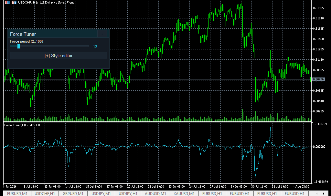Click the current price label 0.80776

coord(318,79)
